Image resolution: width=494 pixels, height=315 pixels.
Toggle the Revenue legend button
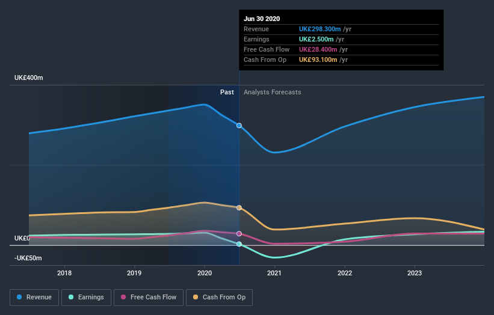pyautogui.click(x=34, y=298)
